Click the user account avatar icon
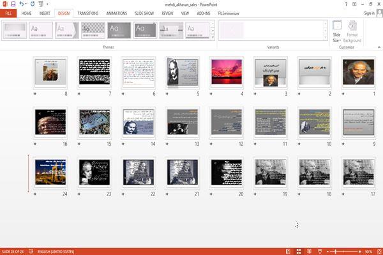The height and width of the screenshot is (255, 383). pyautogui.click(x=380, y=13)
